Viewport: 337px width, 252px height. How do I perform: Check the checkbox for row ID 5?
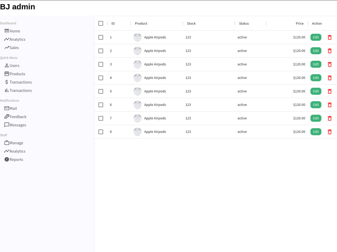[100, 91]
